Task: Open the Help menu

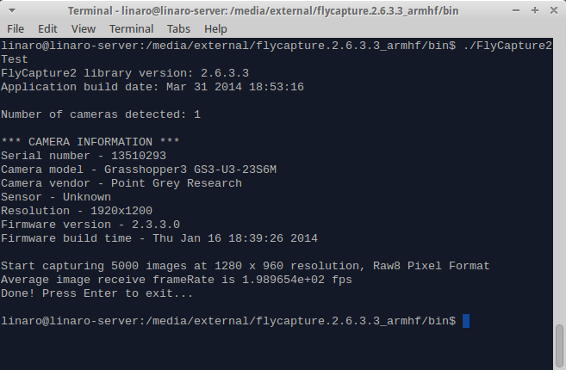Action: (215, 29)
